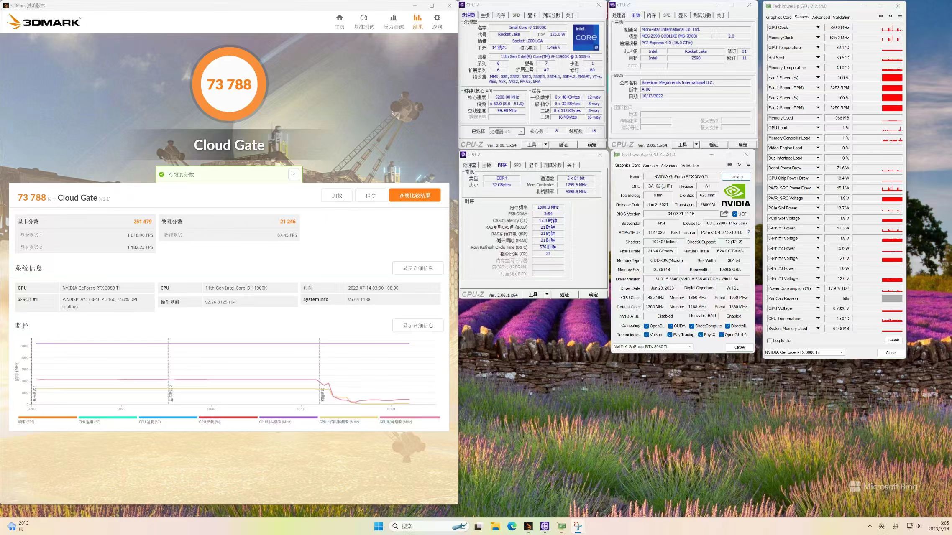Open hamburger menu in GPU-Z Graphics Card window
Image resolution: width=952 pixels, height=535 pixels.
coord(749,164)
